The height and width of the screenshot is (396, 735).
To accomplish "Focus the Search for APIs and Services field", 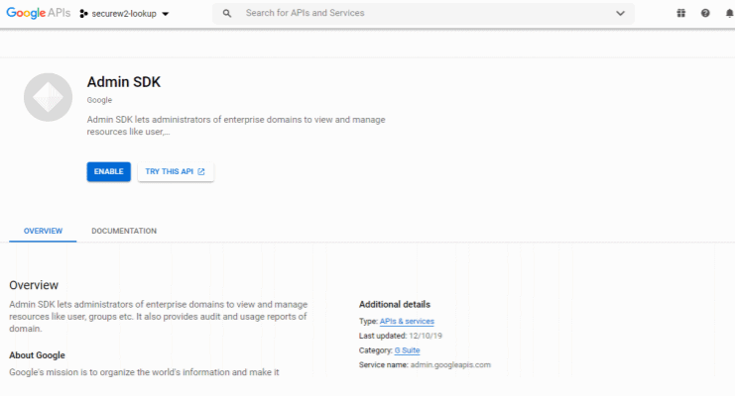I will tap(417, 14).
